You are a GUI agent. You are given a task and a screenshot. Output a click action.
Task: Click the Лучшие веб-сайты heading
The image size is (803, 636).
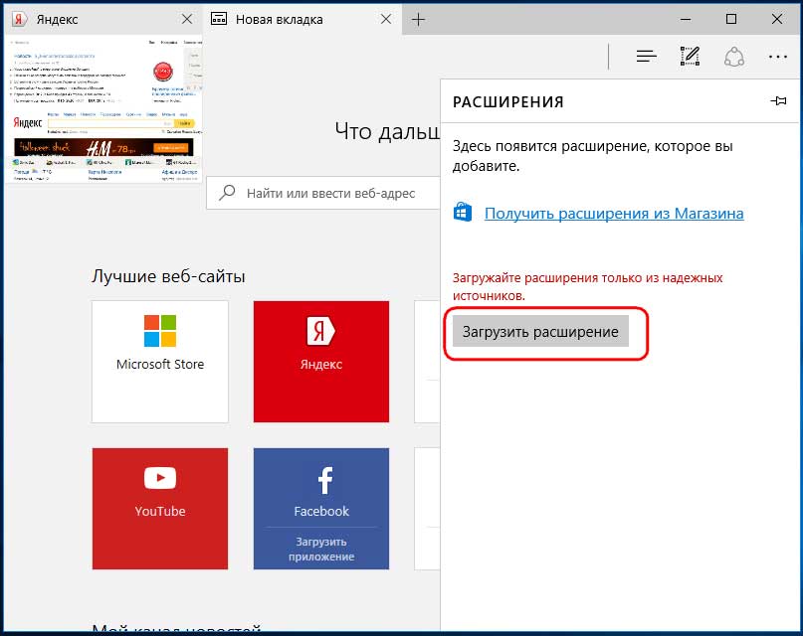pyautogui.click(x=168, y=276)
